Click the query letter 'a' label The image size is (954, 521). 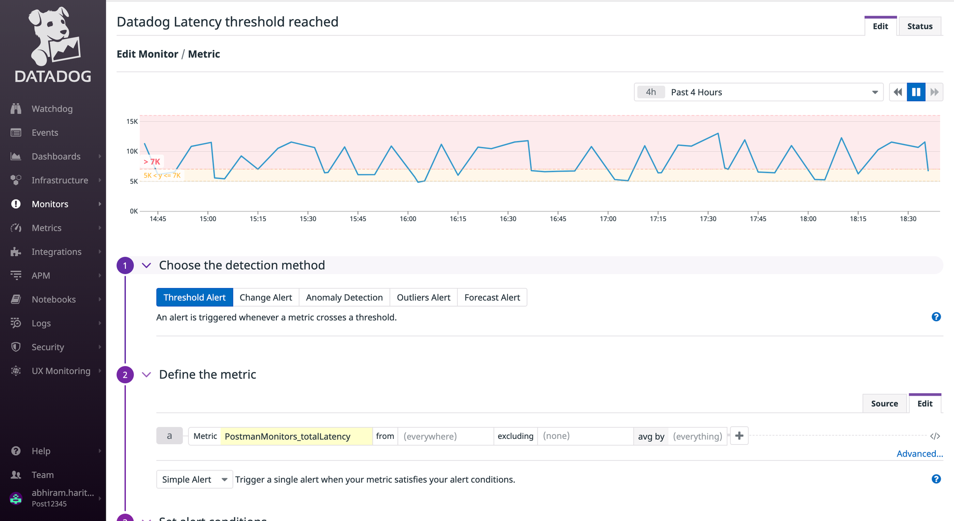tap(169, 436)
